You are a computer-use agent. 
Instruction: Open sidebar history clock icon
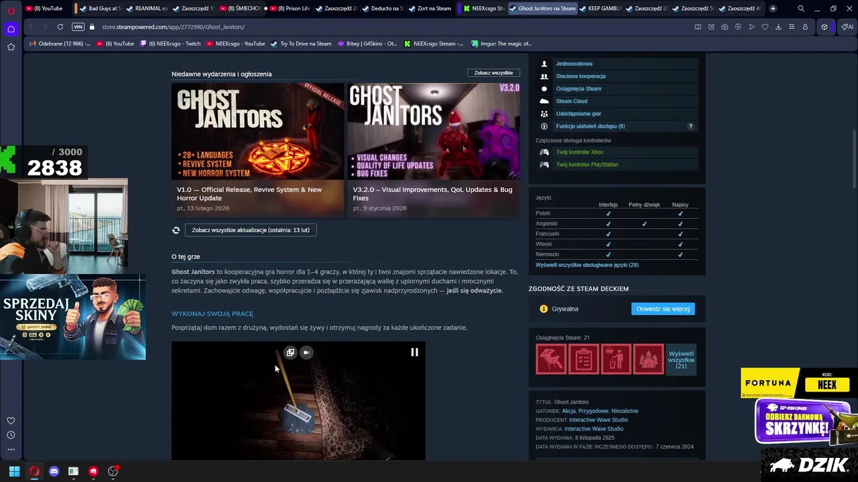(11, 435)
